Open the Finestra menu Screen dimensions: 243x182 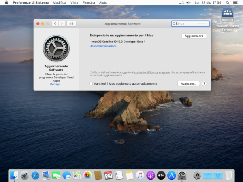click(x=89, y=3)
